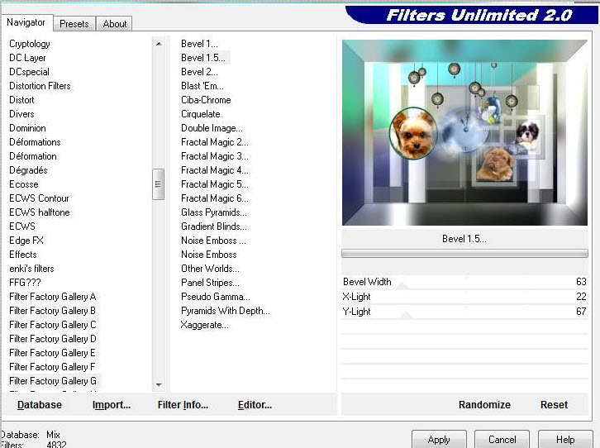Select the Ecosse category
The width and height of the screenshot is (600, 448).
[24, 184]
